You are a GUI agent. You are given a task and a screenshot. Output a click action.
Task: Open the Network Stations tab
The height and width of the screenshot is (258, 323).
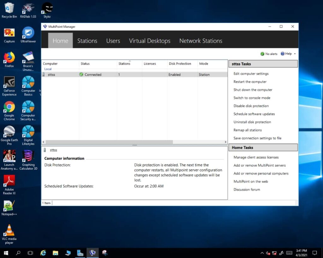point(201,41)
